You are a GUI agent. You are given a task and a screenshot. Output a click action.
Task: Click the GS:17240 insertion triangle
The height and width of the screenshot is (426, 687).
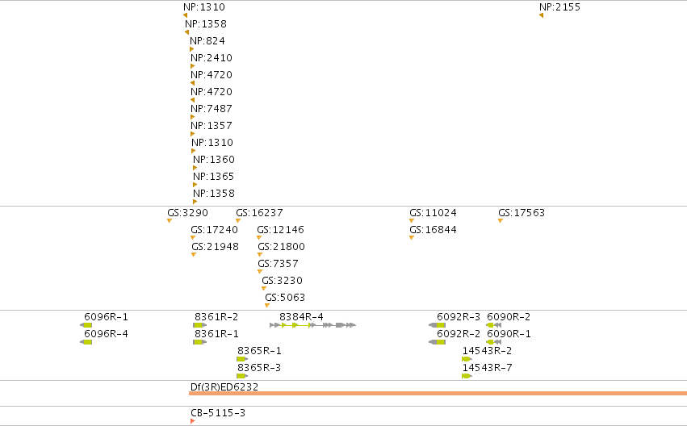[x=193, y=238]
